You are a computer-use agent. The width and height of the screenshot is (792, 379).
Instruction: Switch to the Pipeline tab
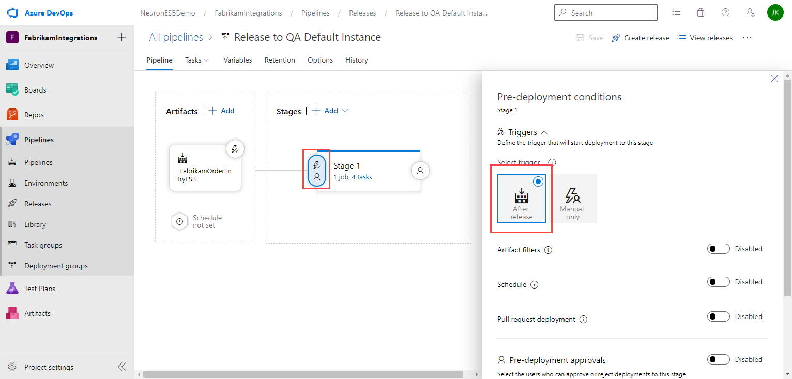[159, 60]
